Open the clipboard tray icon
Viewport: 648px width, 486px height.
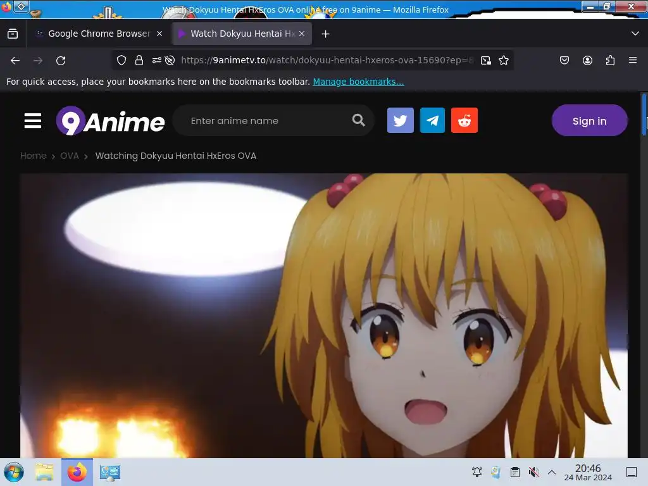click(515, 472)
